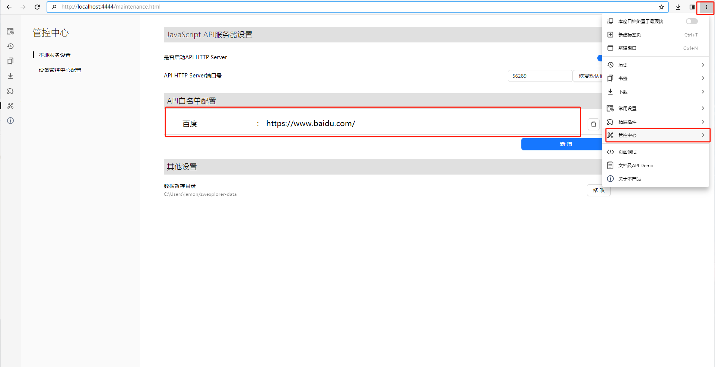Viewport: 715px width, 367px height.
Task: Click the 拓展插件 puzzle icon in menu
Action: click(x=610, y=122)
